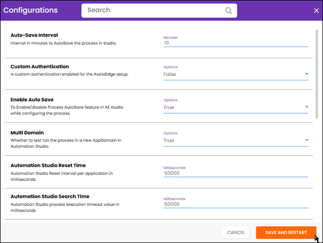Click the Automation Studio Reset Time heading
The height and width of the screenshot is (243, 323).
[48, 165]
